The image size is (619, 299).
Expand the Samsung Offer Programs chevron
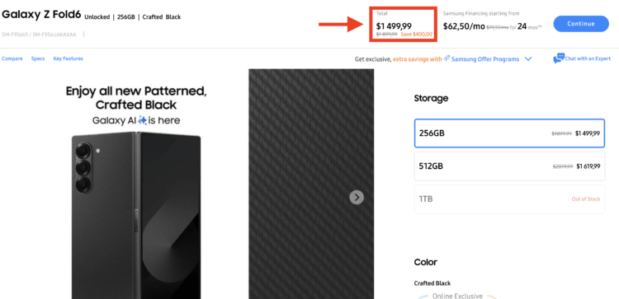click(528, 59)
